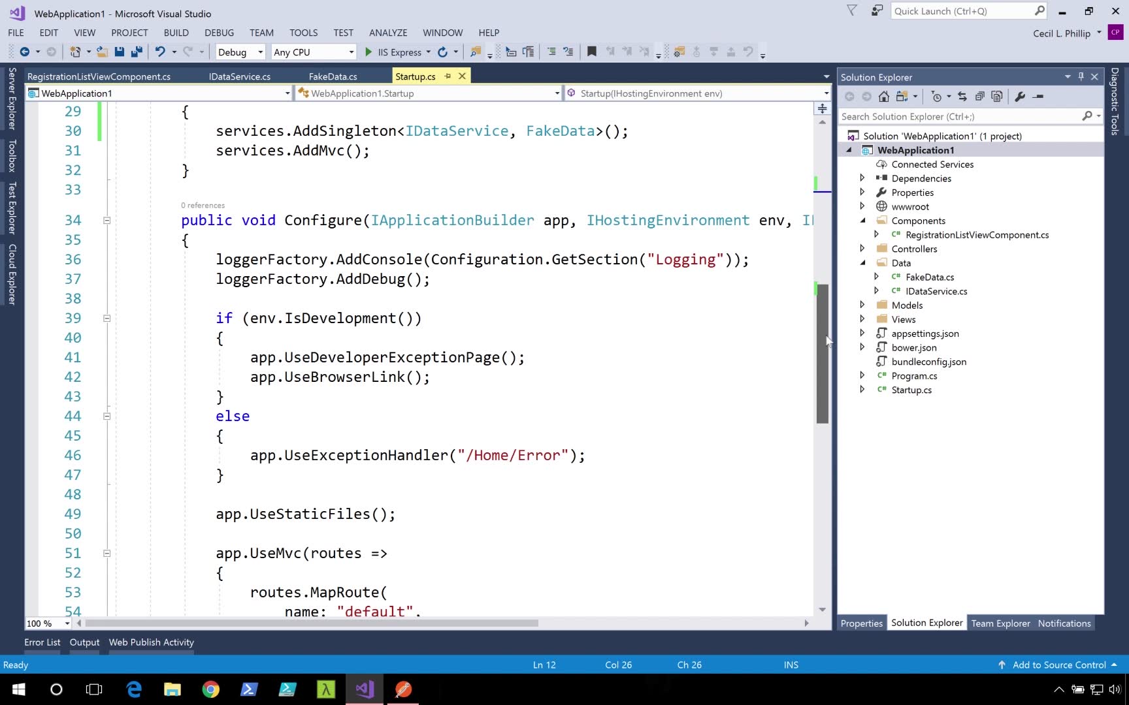Open the Error List panel

tap(42, 642)
